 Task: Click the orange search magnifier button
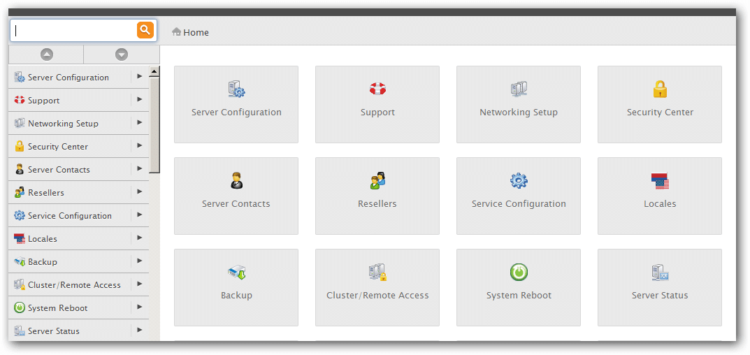click(145, 30)
